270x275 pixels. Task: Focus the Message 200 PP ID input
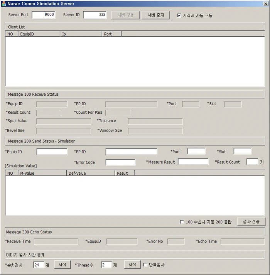(x=131, y=152)
